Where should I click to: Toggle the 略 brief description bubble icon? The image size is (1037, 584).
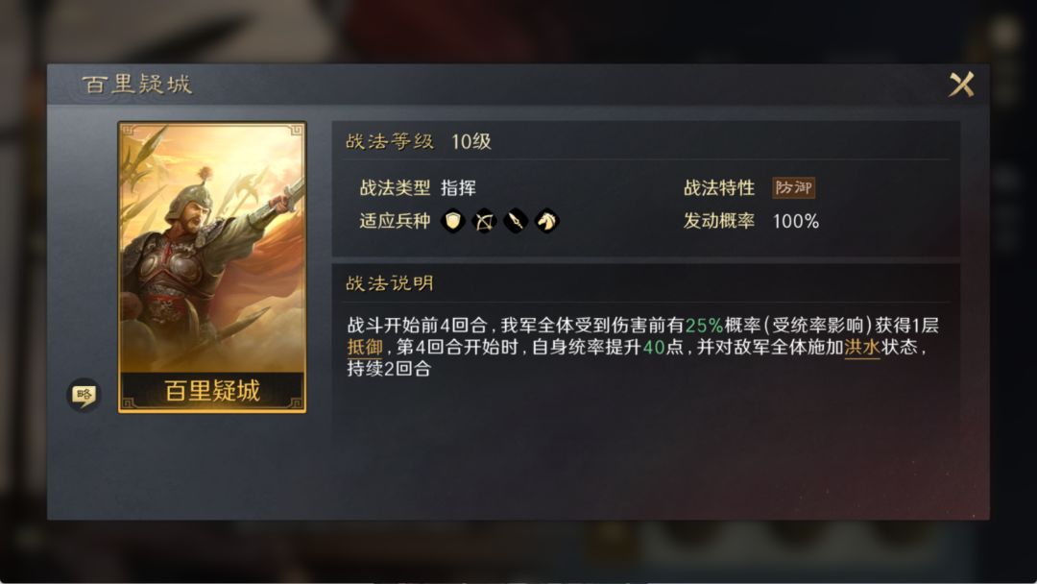84,395
